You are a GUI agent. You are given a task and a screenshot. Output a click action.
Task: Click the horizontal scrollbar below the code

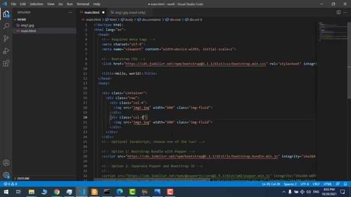coord(152,179)
